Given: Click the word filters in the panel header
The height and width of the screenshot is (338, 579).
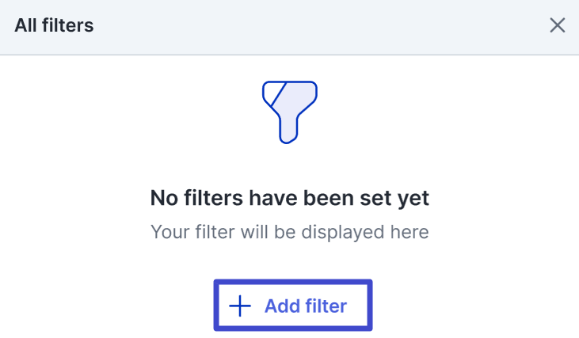Looking at the screenshot, I should [x=67, y=25].
